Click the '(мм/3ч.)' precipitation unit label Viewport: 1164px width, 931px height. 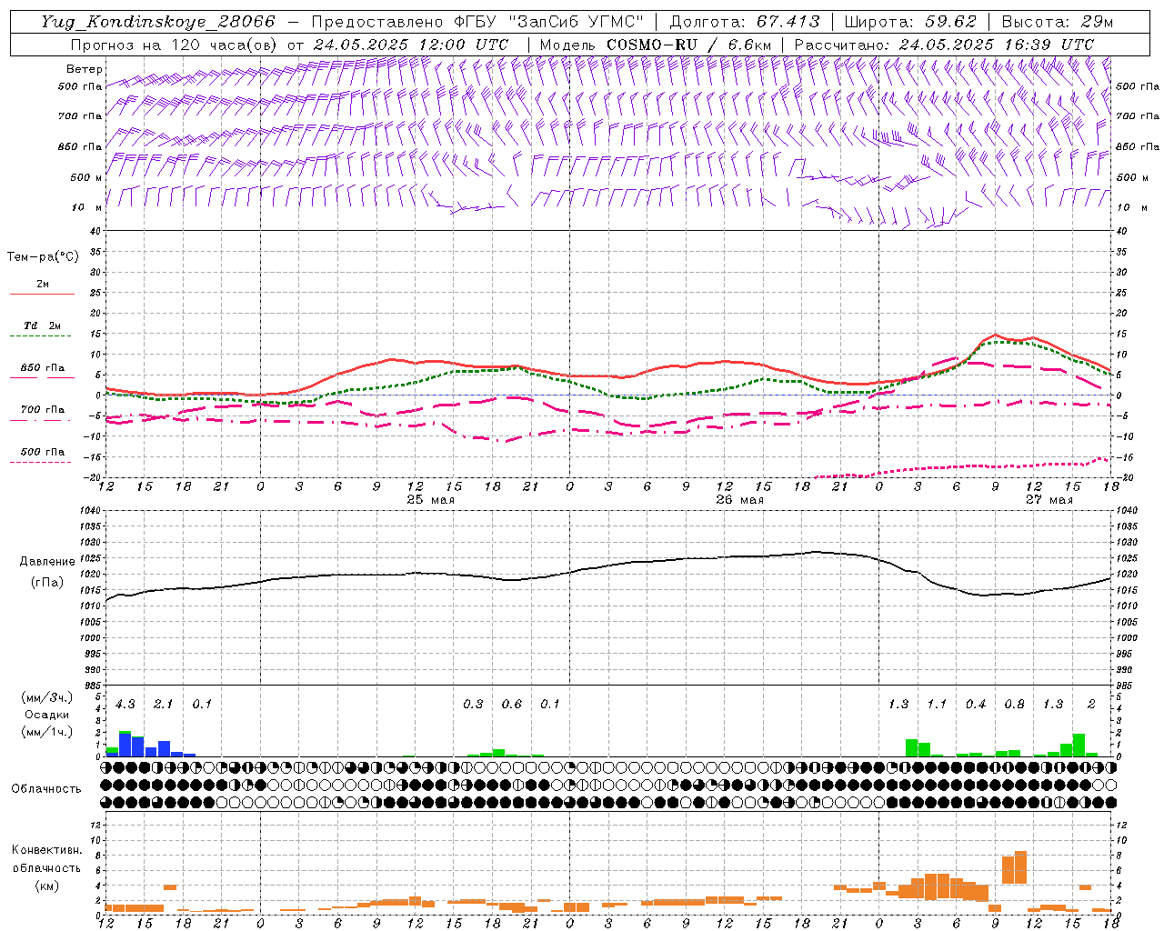[x=46, y=698]
